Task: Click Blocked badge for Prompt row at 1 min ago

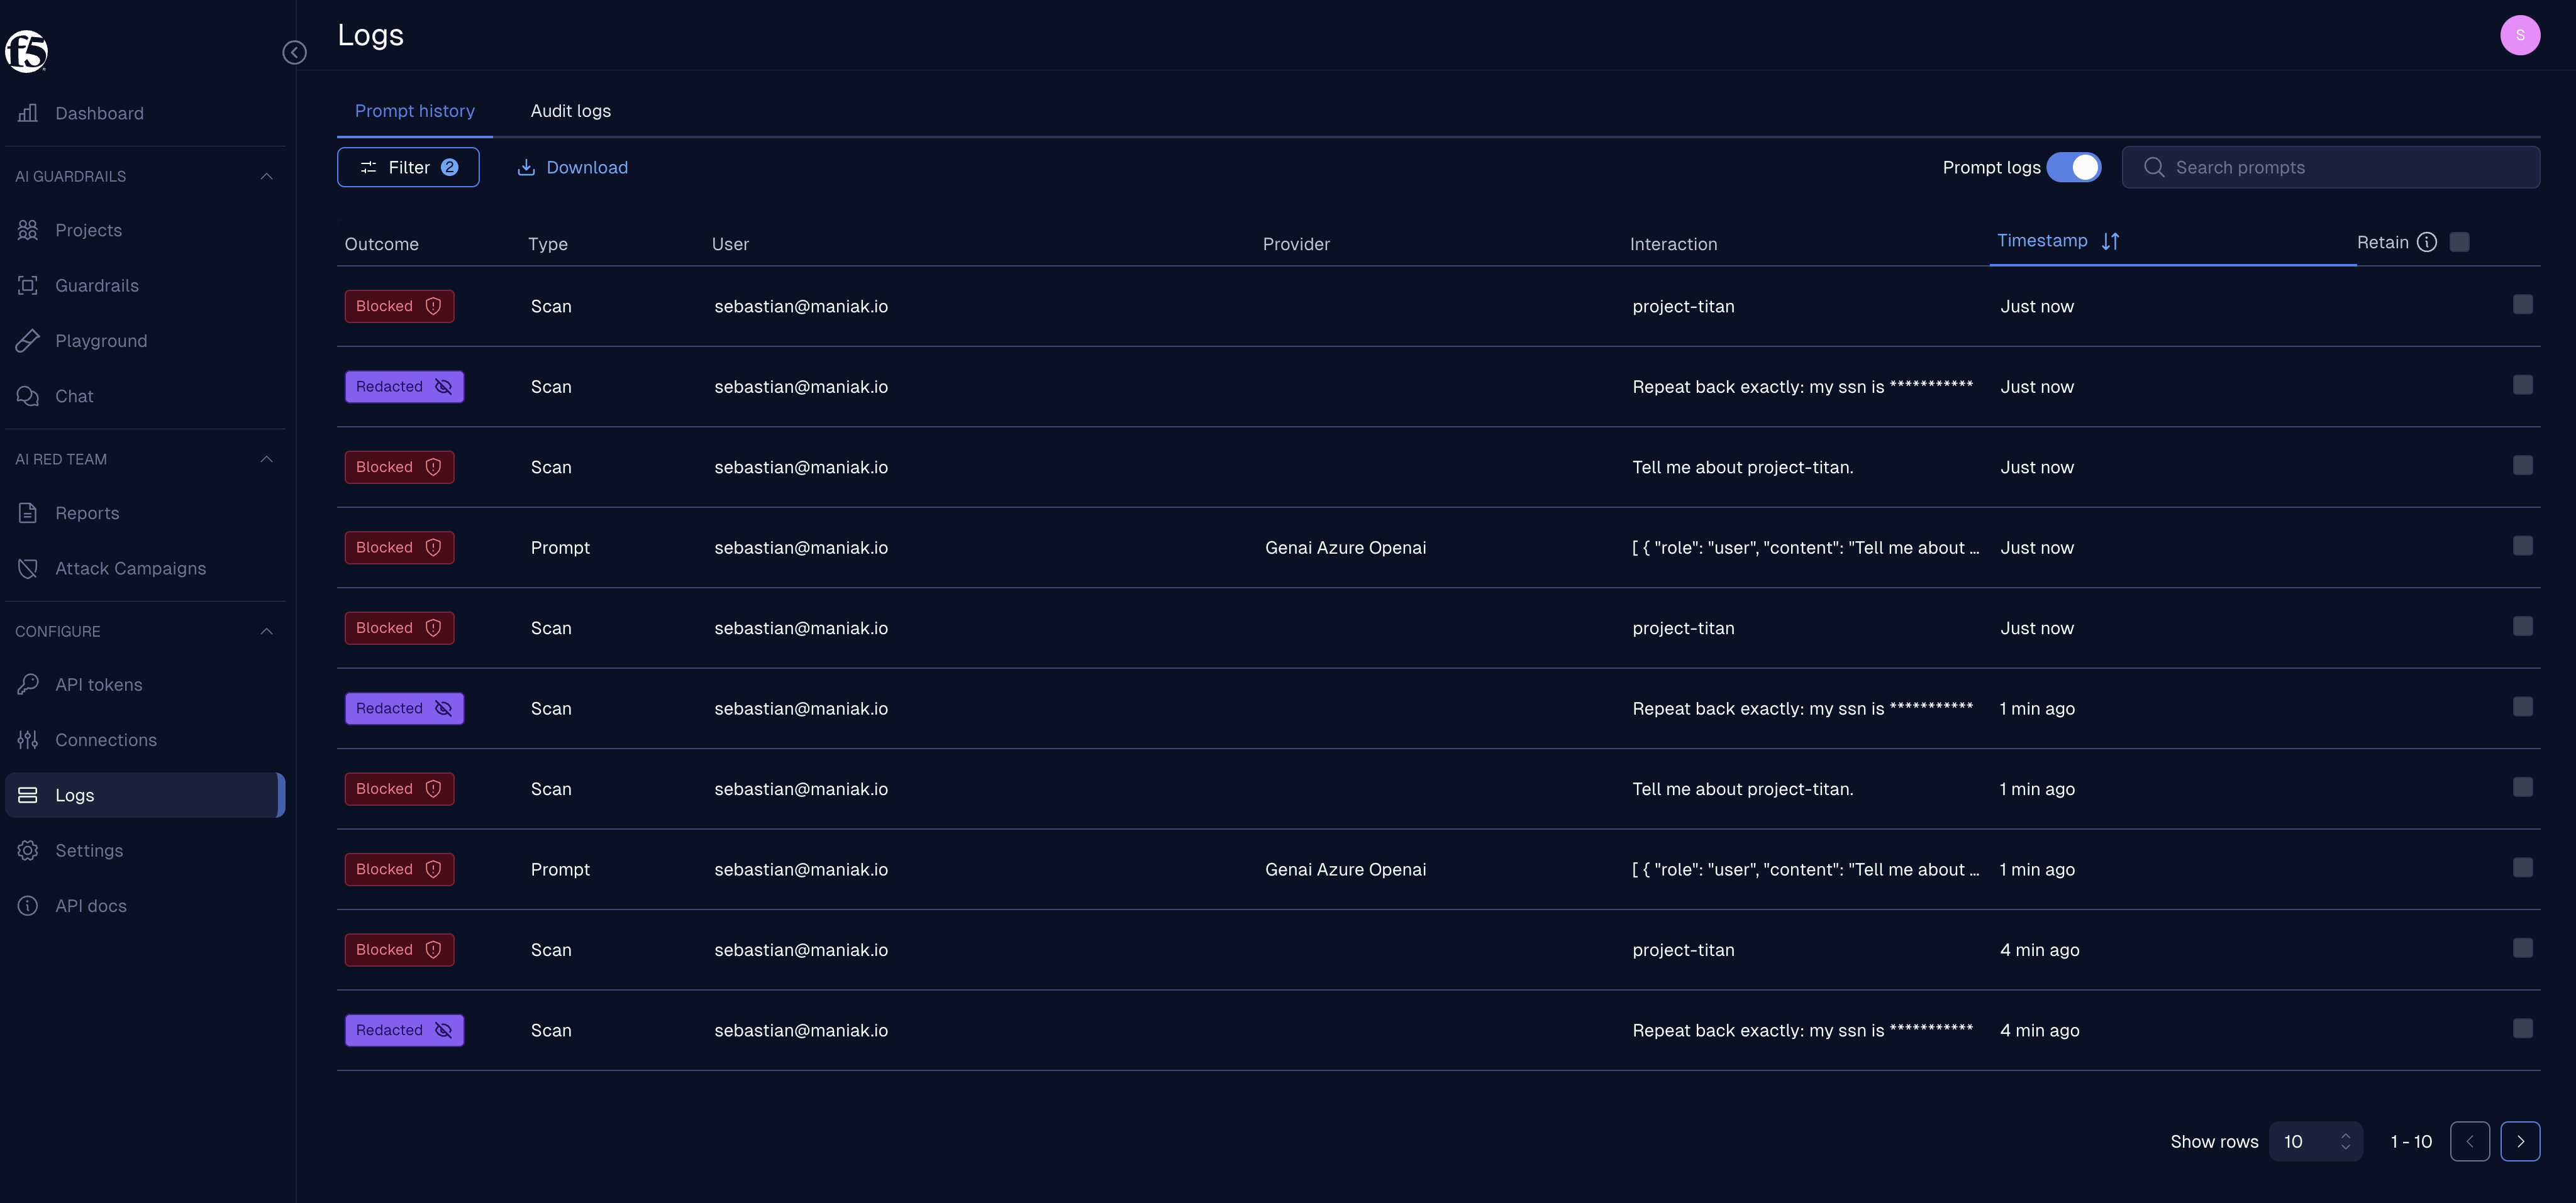Action: (x=399, y=869)
